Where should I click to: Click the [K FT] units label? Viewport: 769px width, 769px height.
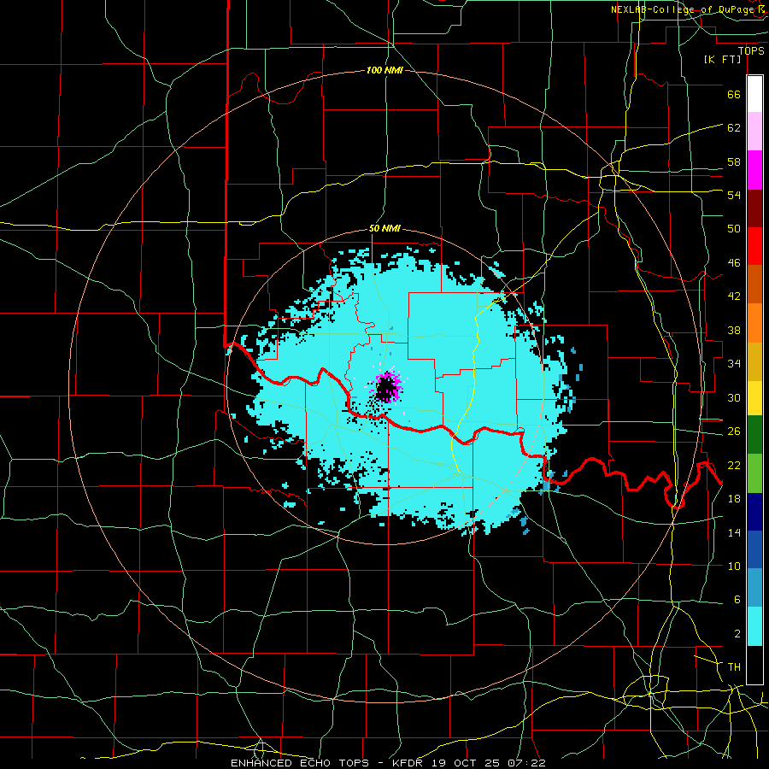click(x=722, y=59)
